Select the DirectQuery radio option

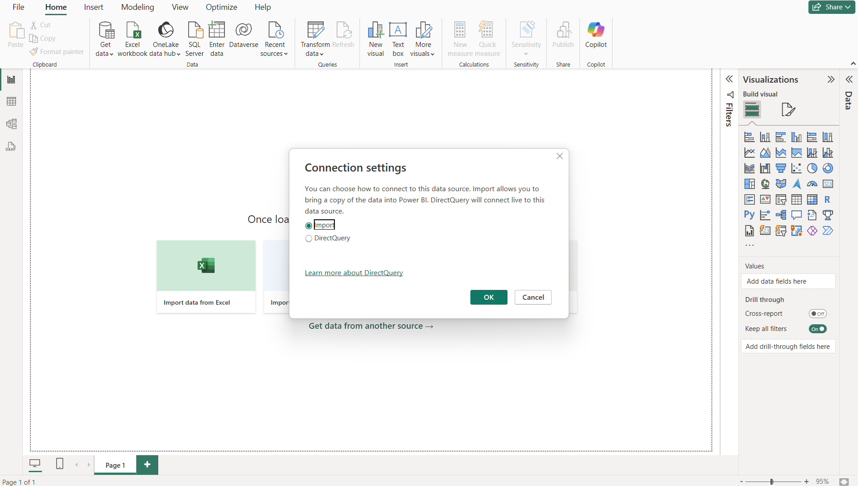click(x=309, y=239)
